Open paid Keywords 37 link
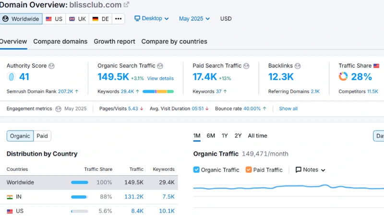The image size is (384, 216). pyautogui.click(x=218, y=91)
